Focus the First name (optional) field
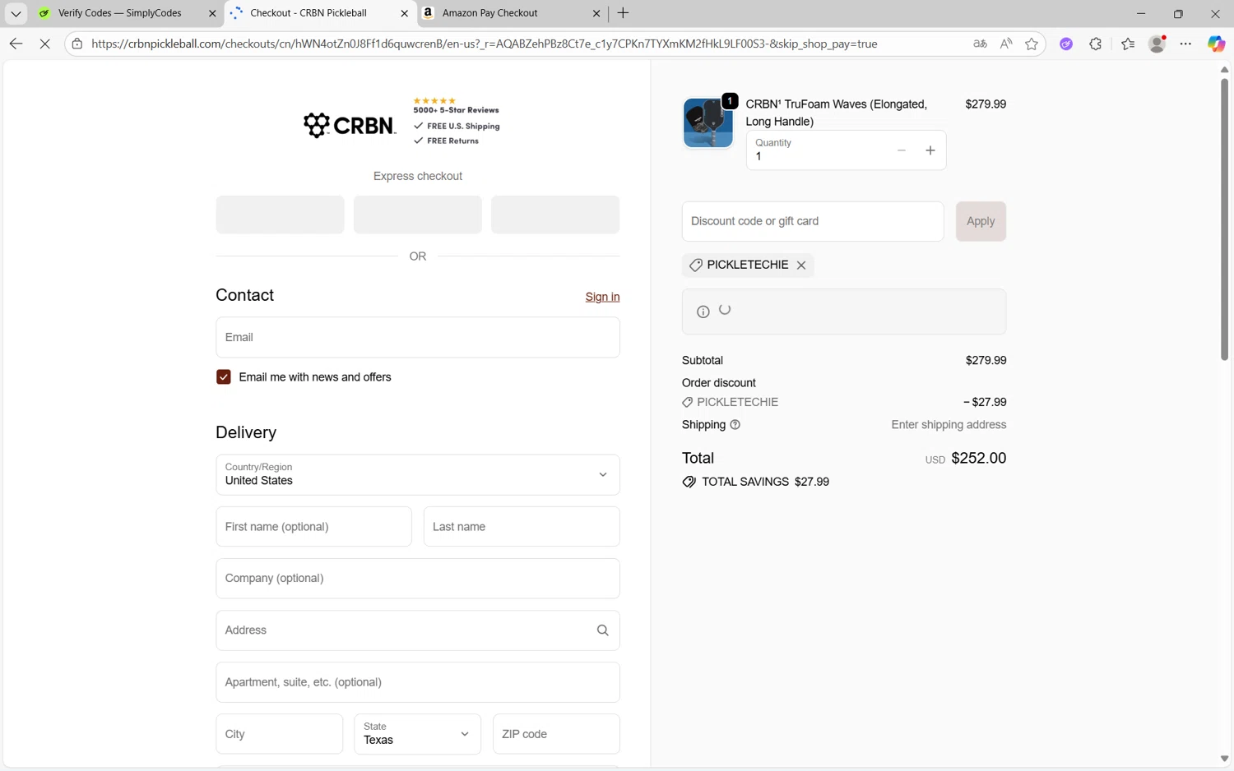 313,527
